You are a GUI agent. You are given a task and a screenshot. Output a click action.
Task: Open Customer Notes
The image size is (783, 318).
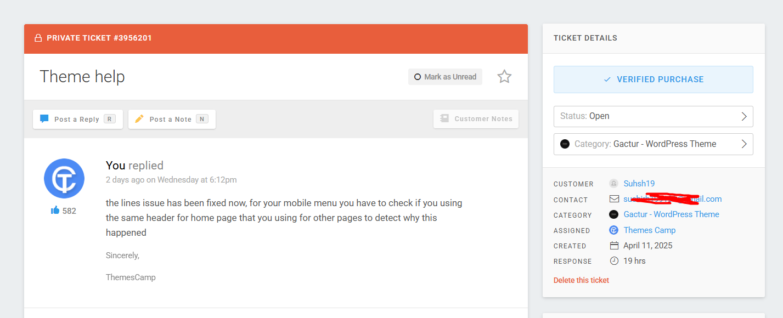[476, 119]
